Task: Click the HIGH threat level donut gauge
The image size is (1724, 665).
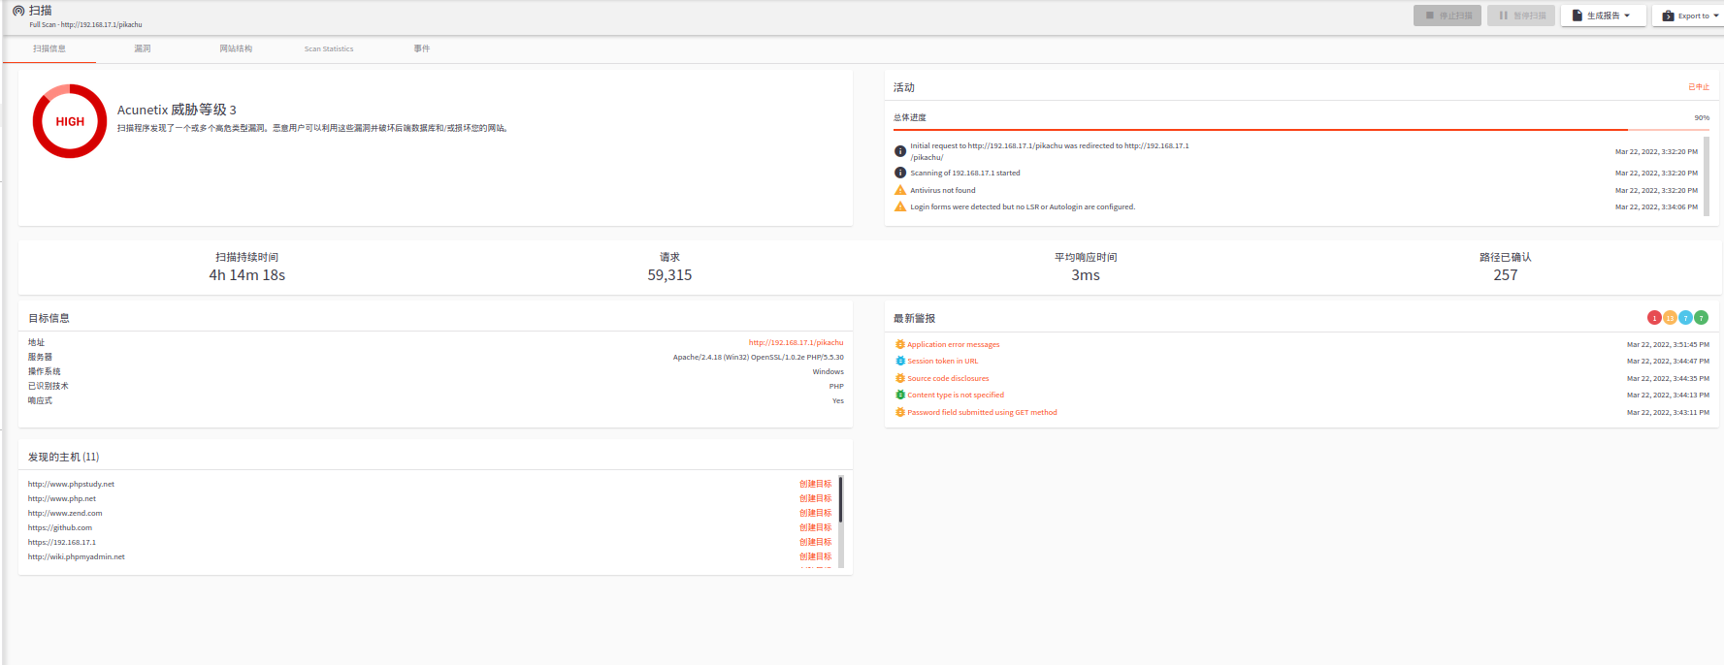Action: [x=70, y=121]
